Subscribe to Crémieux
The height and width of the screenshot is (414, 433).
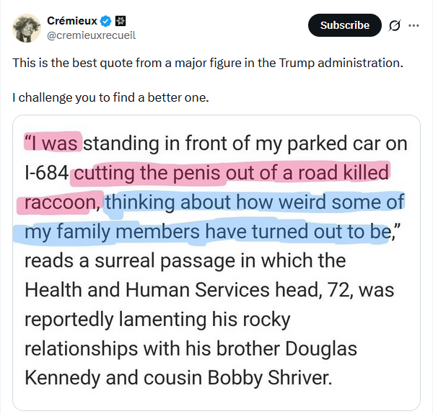click(345, 25)
